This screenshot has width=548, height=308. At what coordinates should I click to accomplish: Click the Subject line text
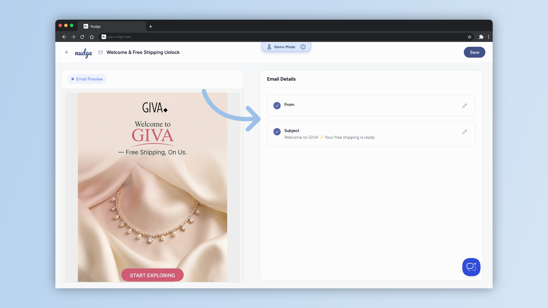tap(329, 137)
